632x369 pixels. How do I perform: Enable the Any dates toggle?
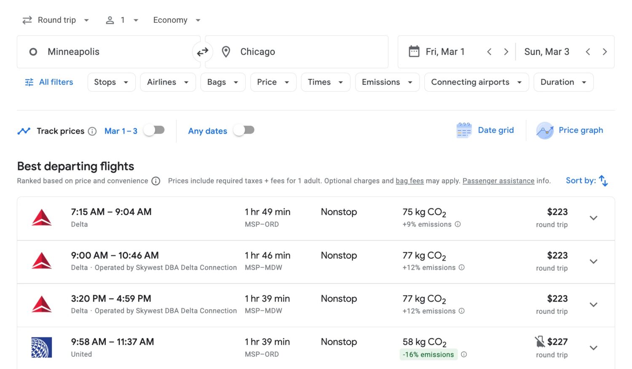(x=244, y=130)
